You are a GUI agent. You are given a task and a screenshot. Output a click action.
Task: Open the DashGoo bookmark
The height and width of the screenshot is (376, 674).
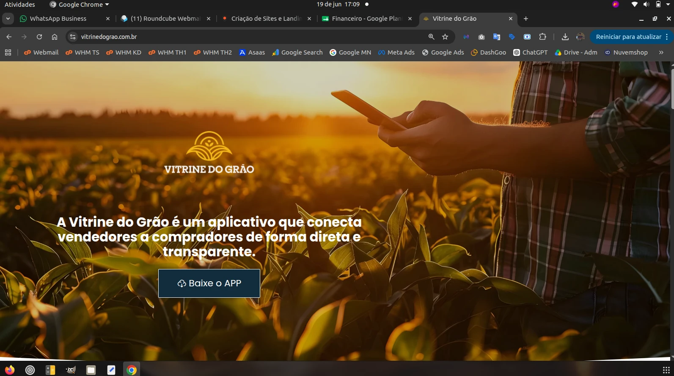[489, 52]
